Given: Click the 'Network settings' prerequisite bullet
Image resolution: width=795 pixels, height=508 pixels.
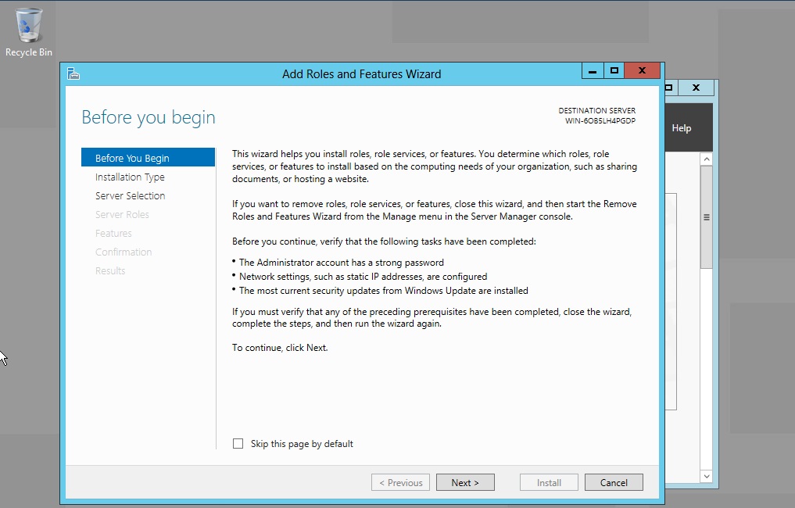Looking at the screenshot, I should pos(363,277).
